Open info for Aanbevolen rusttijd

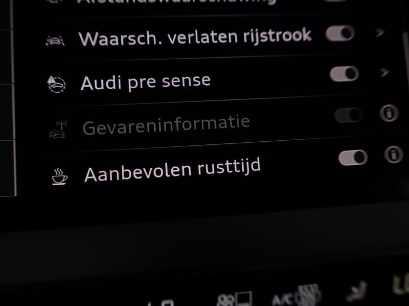point(394,155)
